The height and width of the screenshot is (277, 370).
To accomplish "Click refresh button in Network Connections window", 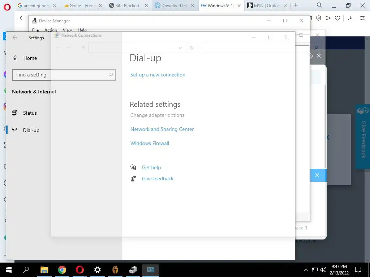I will [192, 48].
